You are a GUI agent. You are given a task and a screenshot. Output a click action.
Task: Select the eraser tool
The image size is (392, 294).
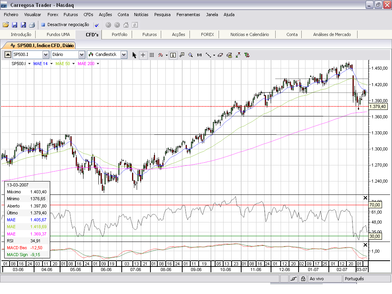coord(220,55)
